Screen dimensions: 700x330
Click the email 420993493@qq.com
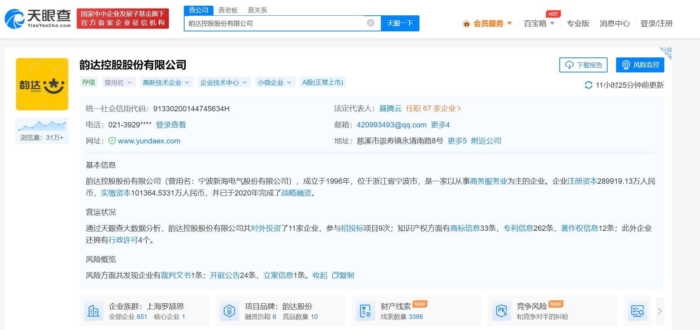click(392, 125)
